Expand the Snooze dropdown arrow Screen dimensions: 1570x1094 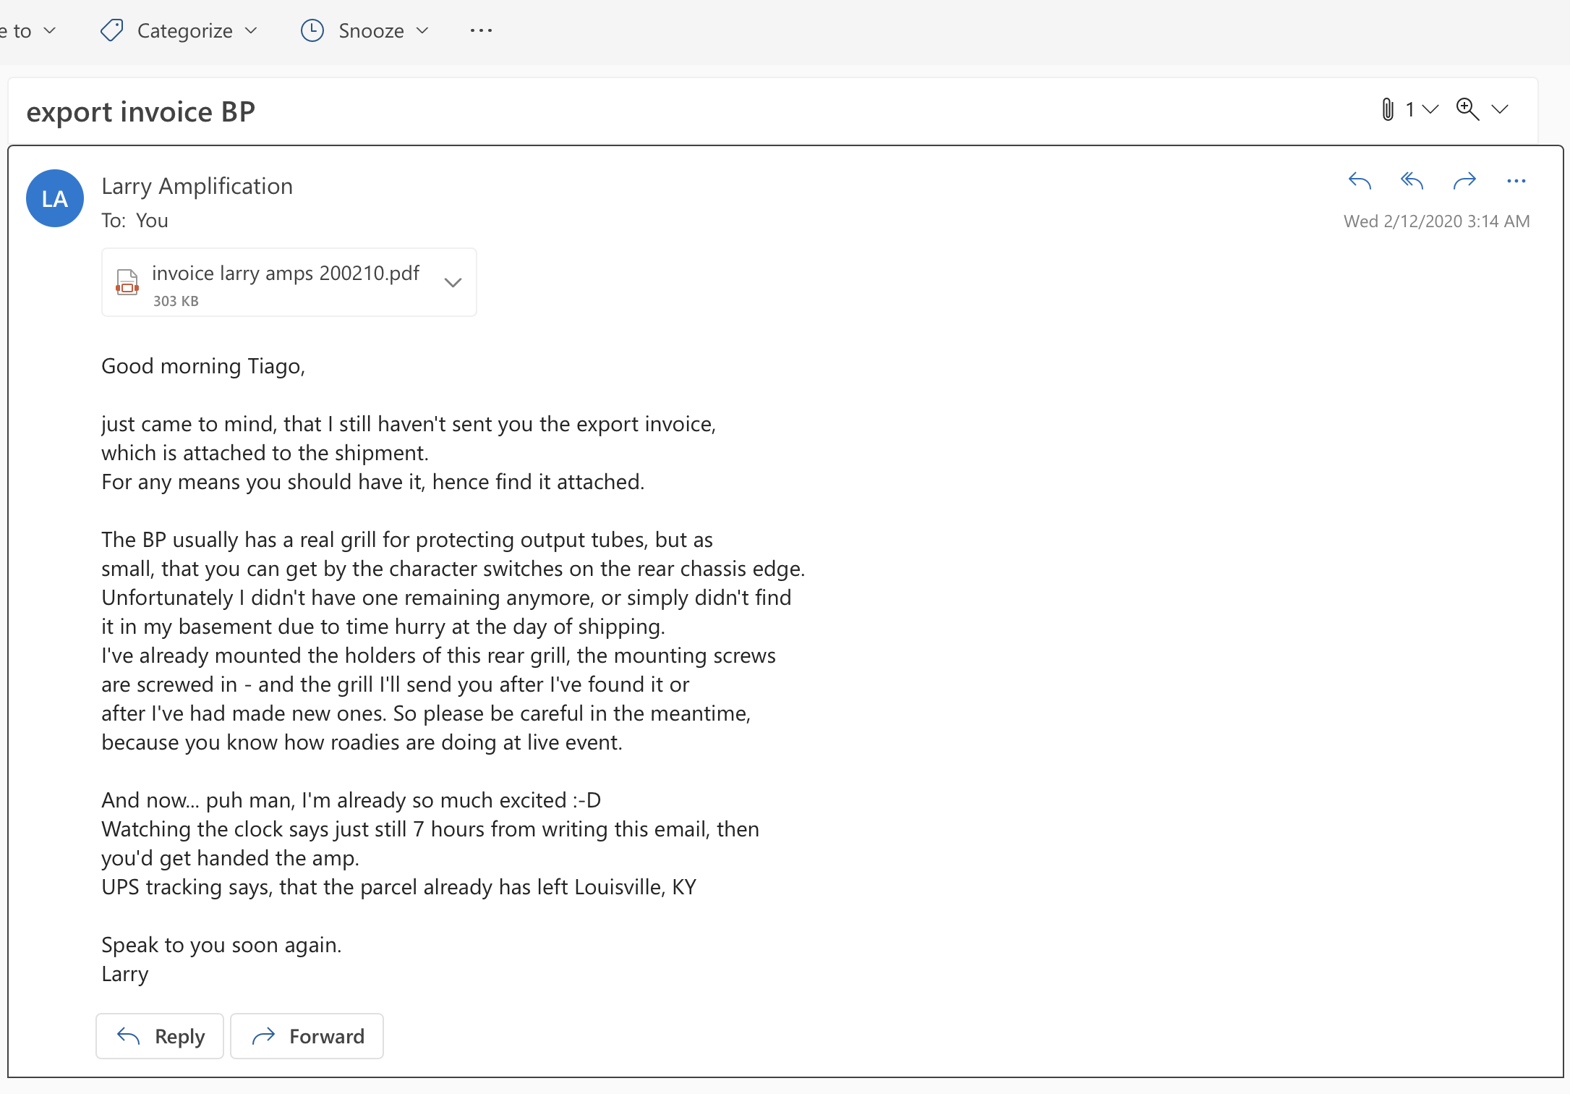(422, 30)
